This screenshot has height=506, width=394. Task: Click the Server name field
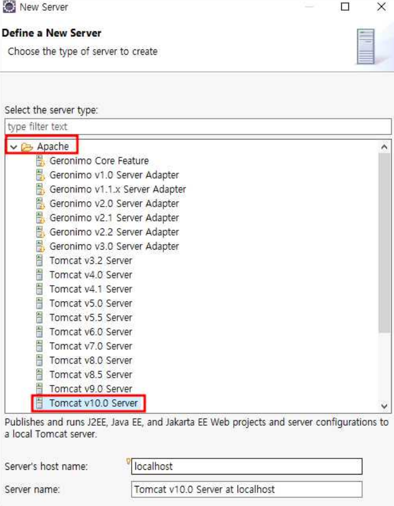247,489
